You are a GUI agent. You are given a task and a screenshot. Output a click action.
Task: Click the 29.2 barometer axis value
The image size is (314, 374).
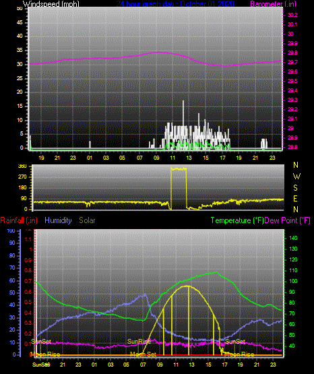292,109
